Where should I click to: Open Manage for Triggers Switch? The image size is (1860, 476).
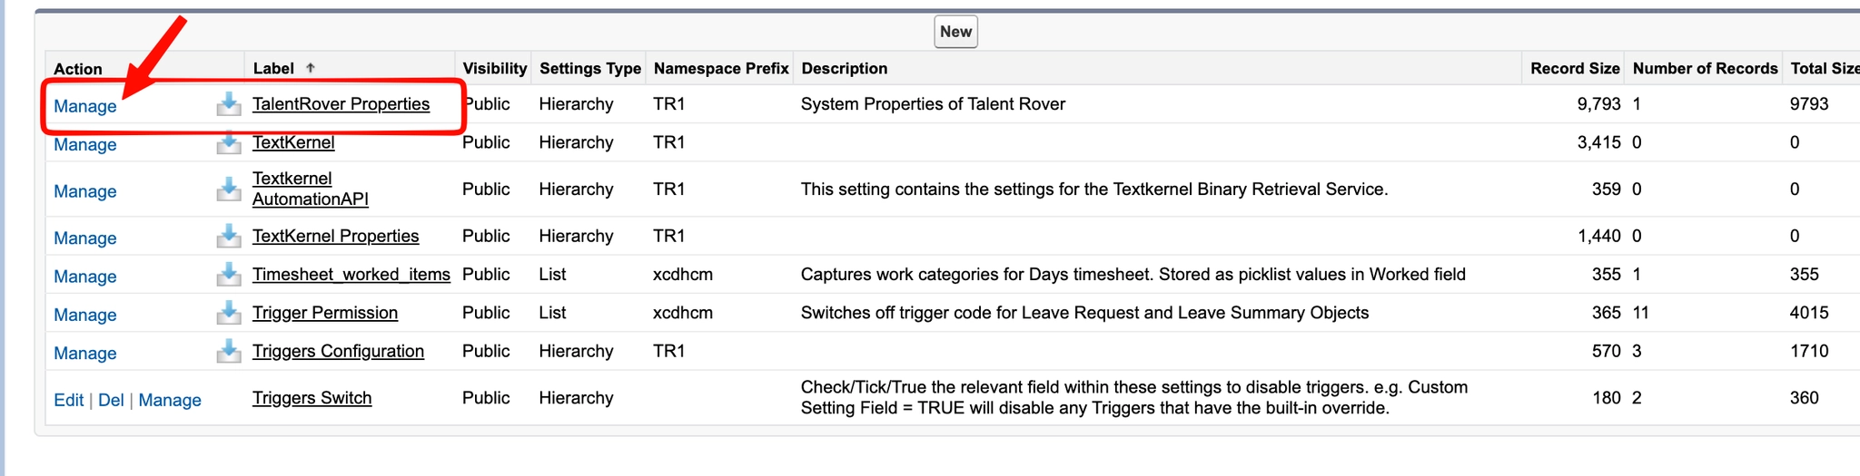(170, 400)
